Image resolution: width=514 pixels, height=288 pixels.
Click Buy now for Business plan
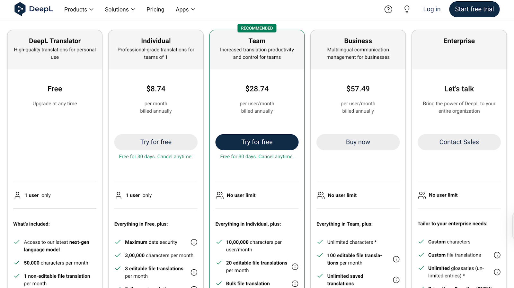pyautogui.click(x=358, y=142)
